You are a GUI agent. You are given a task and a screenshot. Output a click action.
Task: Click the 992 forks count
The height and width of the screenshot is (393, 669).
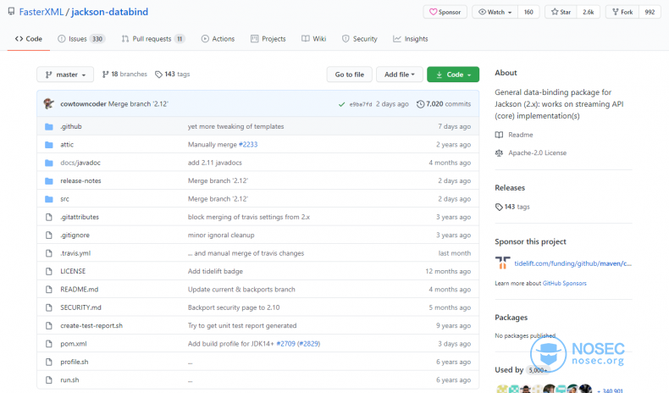(650, 12)
